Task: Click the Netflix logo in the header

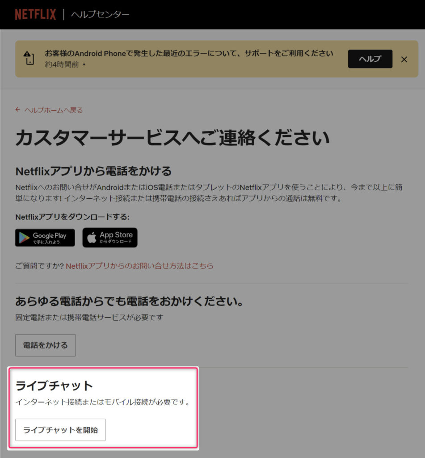Action: click(35, 14)
